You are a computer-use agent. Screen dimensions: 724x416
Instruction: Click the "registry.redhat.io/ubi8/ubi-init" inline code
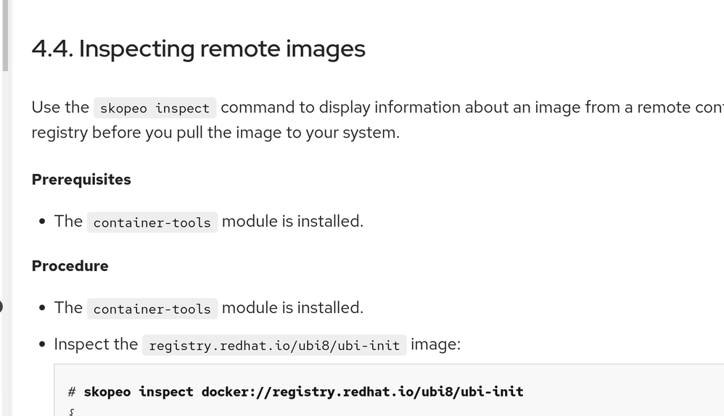274,345
